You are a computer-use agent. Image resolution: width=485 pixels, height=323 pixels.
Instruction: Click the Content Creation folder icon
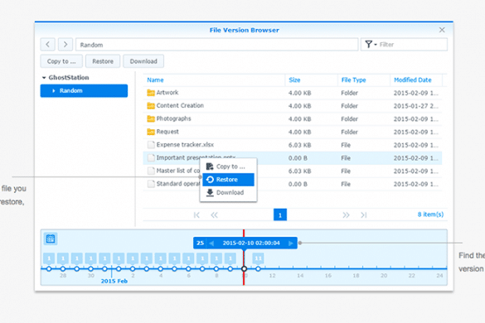(x=151, y=105)
